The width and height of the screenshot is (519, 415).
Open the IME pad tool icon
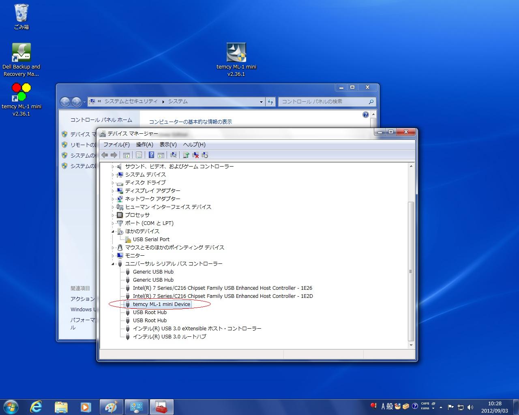pyautogui.click(x=398, y=406)
